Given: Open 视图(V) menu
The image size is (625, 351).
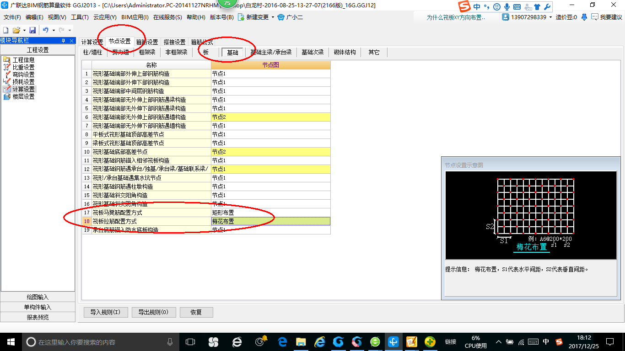Looking at the screenshot, I should (57, 17).
